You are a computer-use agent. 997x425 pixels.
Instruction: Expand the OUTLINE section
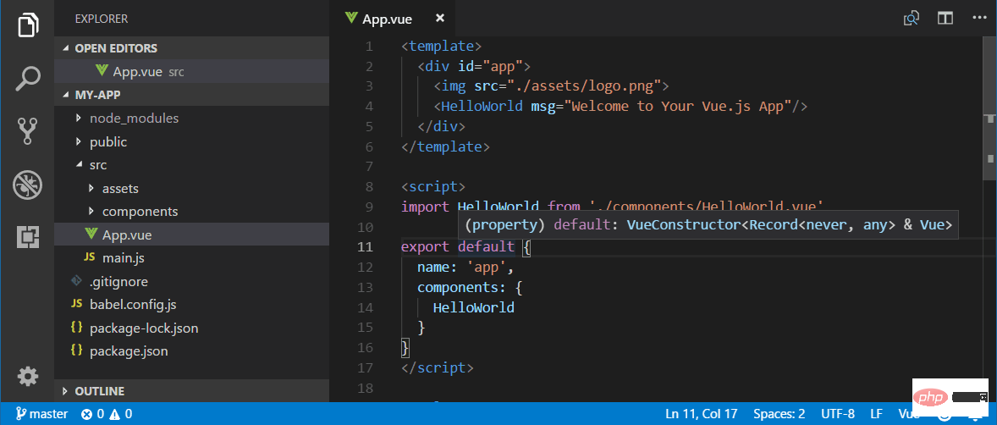click(x=99, y=391)
